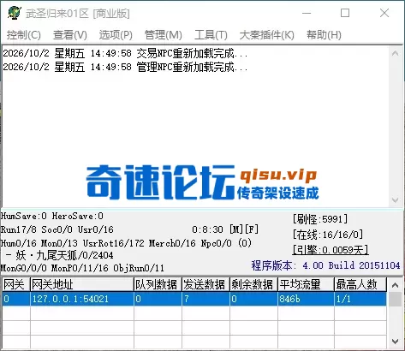Click the 管理NPC重新加载完成 log line
The image size is (405, 351).
point(125,67)
